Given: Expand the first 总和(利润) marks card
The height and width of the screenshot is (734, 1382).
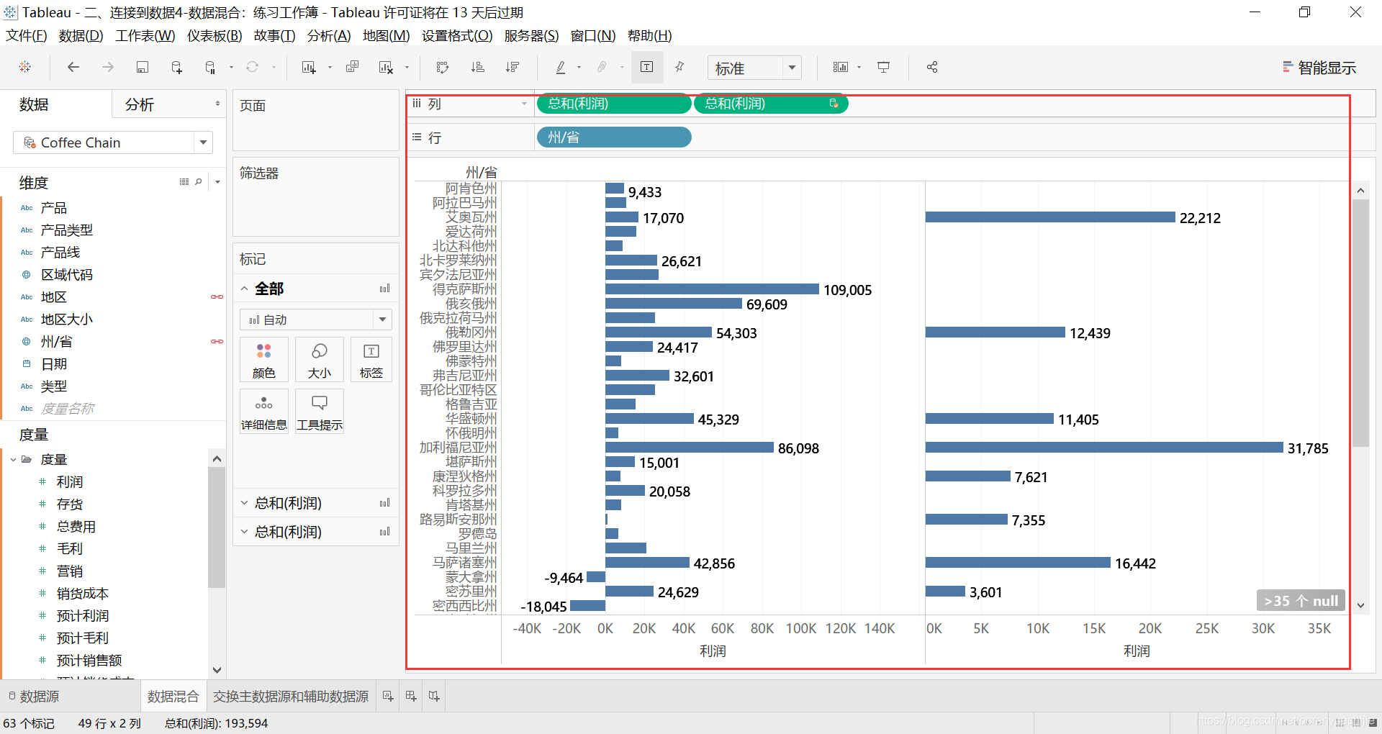Looking at the screenshot, I should (x=244, y=503).
